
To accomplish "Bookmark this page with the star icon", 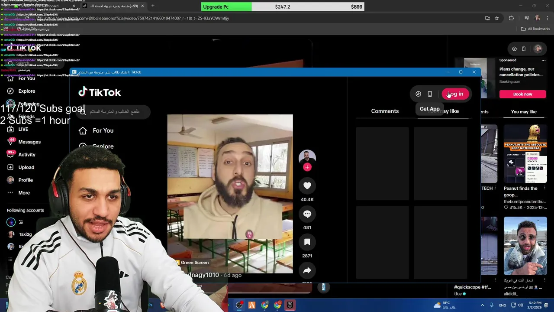I will (497, 18).
